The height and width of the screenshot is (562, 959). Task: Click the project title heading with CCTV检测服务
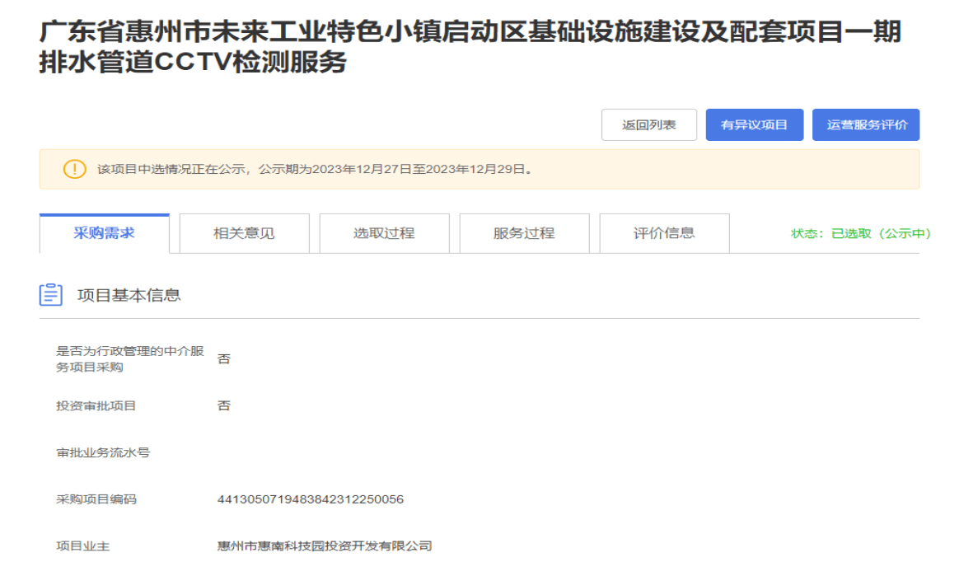(470, 48)
